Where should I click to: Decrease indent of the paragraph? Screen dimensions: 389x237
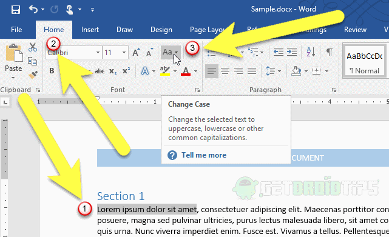click(279, 52)
